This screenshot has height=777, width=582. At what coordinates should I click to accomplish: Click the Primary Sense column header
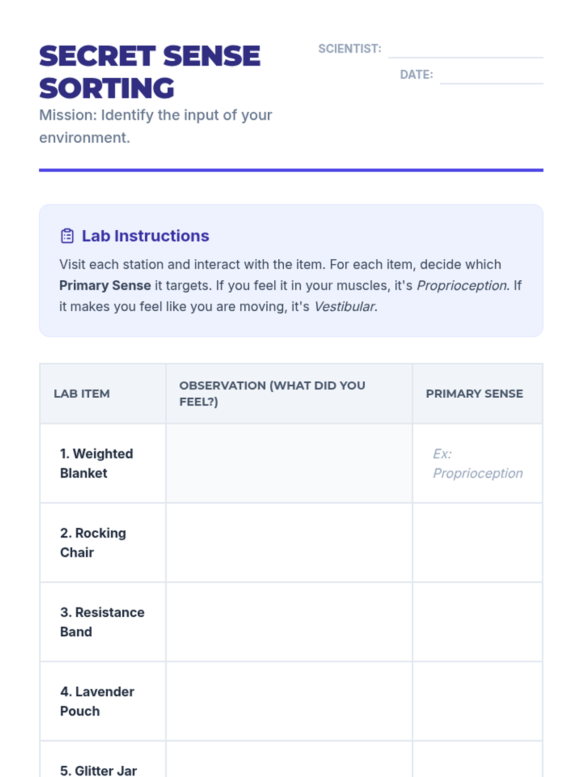click(x=474, y=394)
